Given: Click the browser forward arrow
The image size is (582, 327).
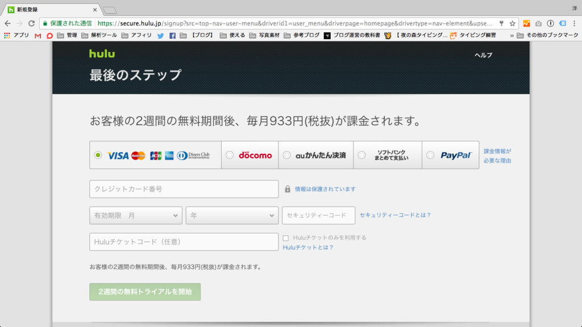Looking at the screenshot, I should [19, 23].
